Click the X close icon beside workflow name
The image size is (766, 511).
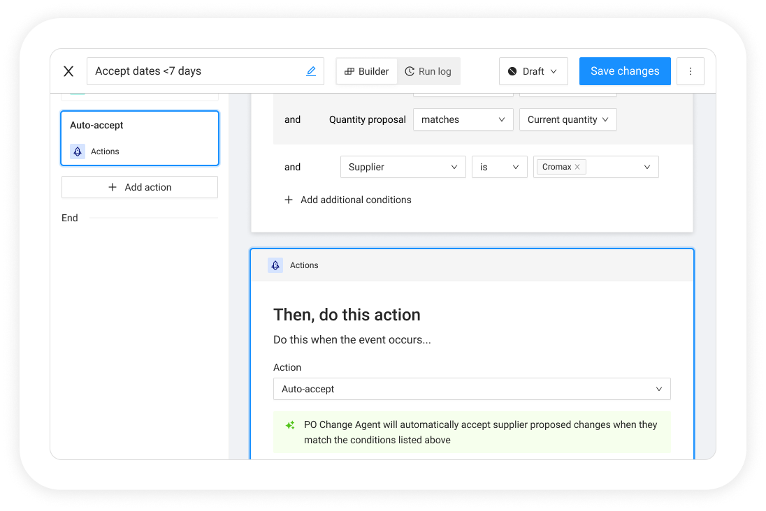click(68, 71)
